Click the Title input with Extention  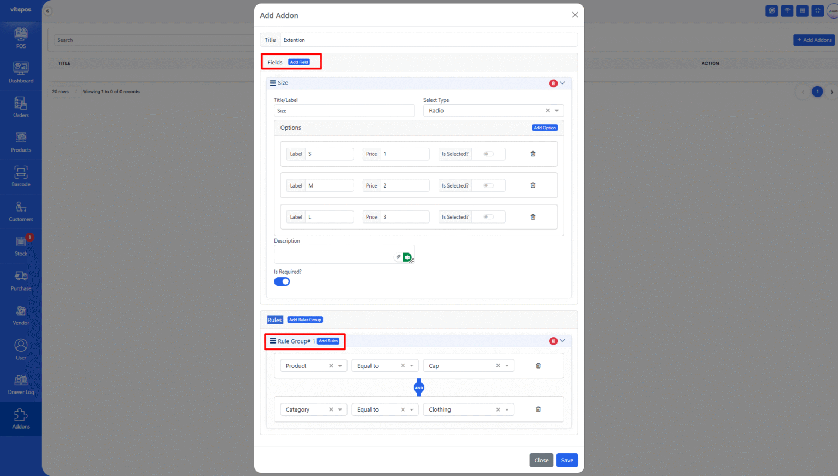(x=429, y=40)
